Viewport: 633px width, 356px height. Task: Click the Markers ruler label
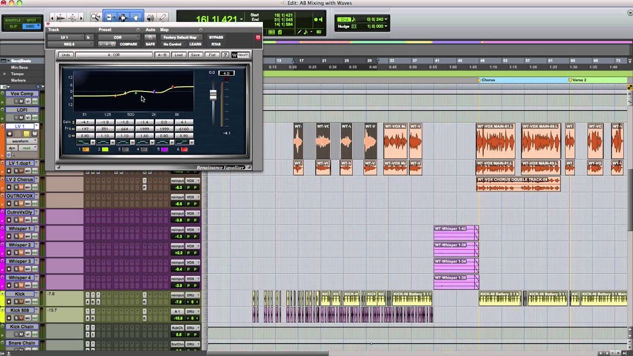[x=18, y=80]
